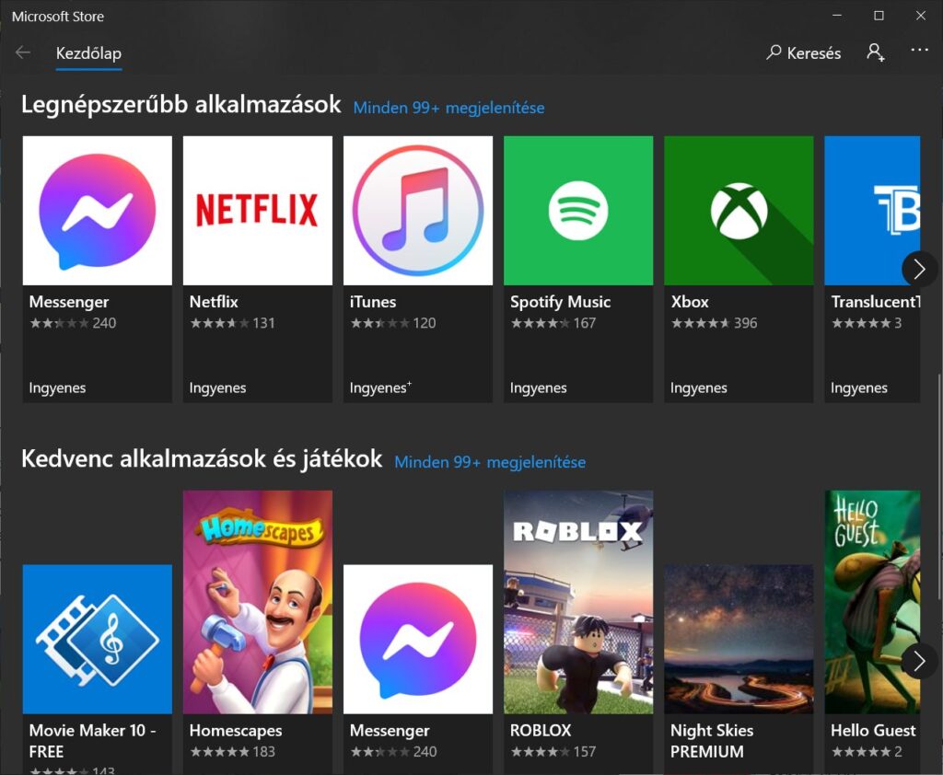Show all 99+ most popular applications link
This screenshot has width=943, height=775.
point(448,108)
